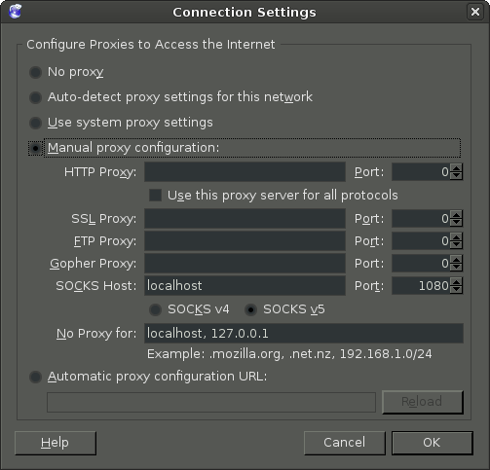The width and height of the screenshot is (490, 470).
Task: Click into the SOCKS Host field
Action: (x=245, y=286)
